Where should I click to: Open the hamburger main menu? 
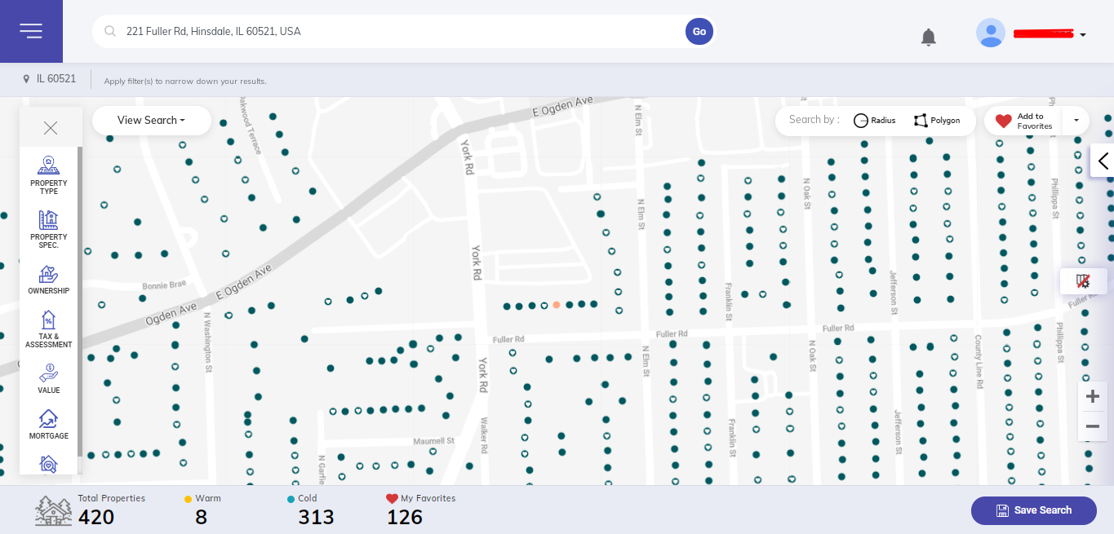(31, 31)
